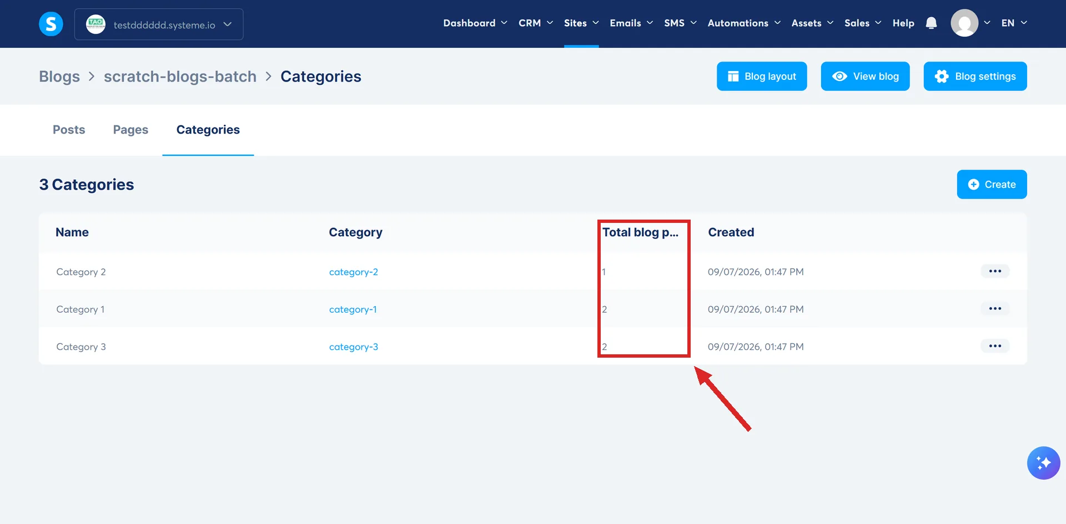Create a new category

pos(992,184)
